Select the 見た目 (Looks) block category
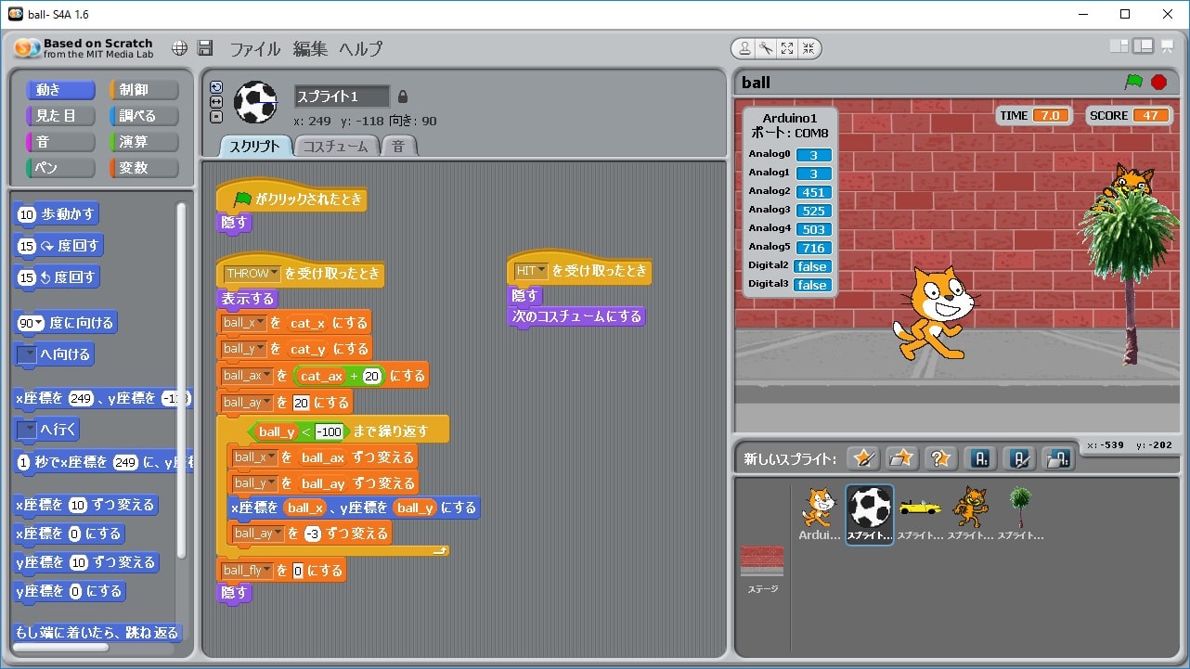Image resolution: width=1190 pixels, height=669 pixels. 60,116
